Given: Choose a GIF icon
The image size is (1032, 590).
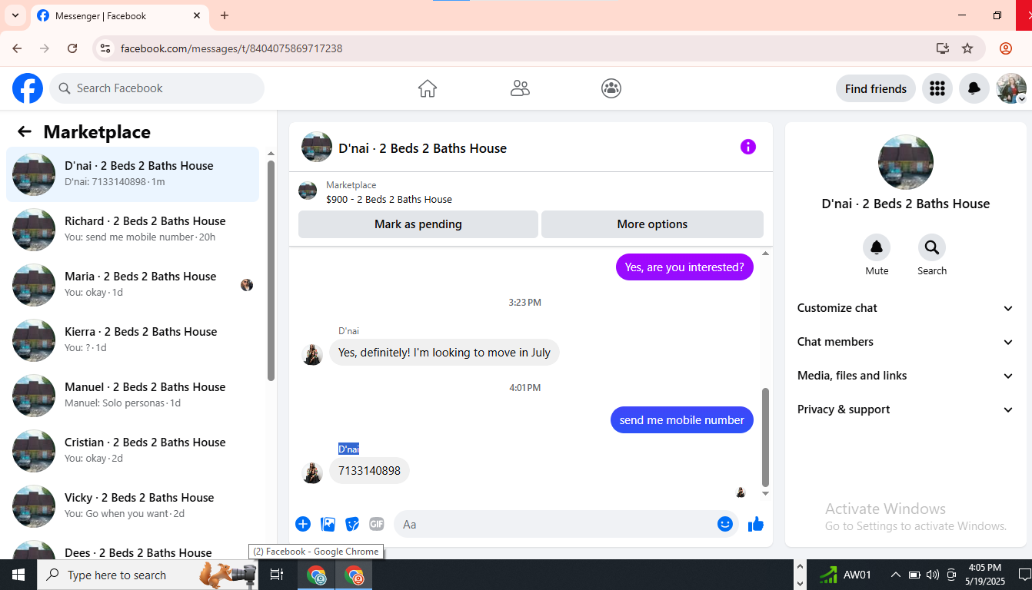Looking at the screenshot, I should point(376,524).
